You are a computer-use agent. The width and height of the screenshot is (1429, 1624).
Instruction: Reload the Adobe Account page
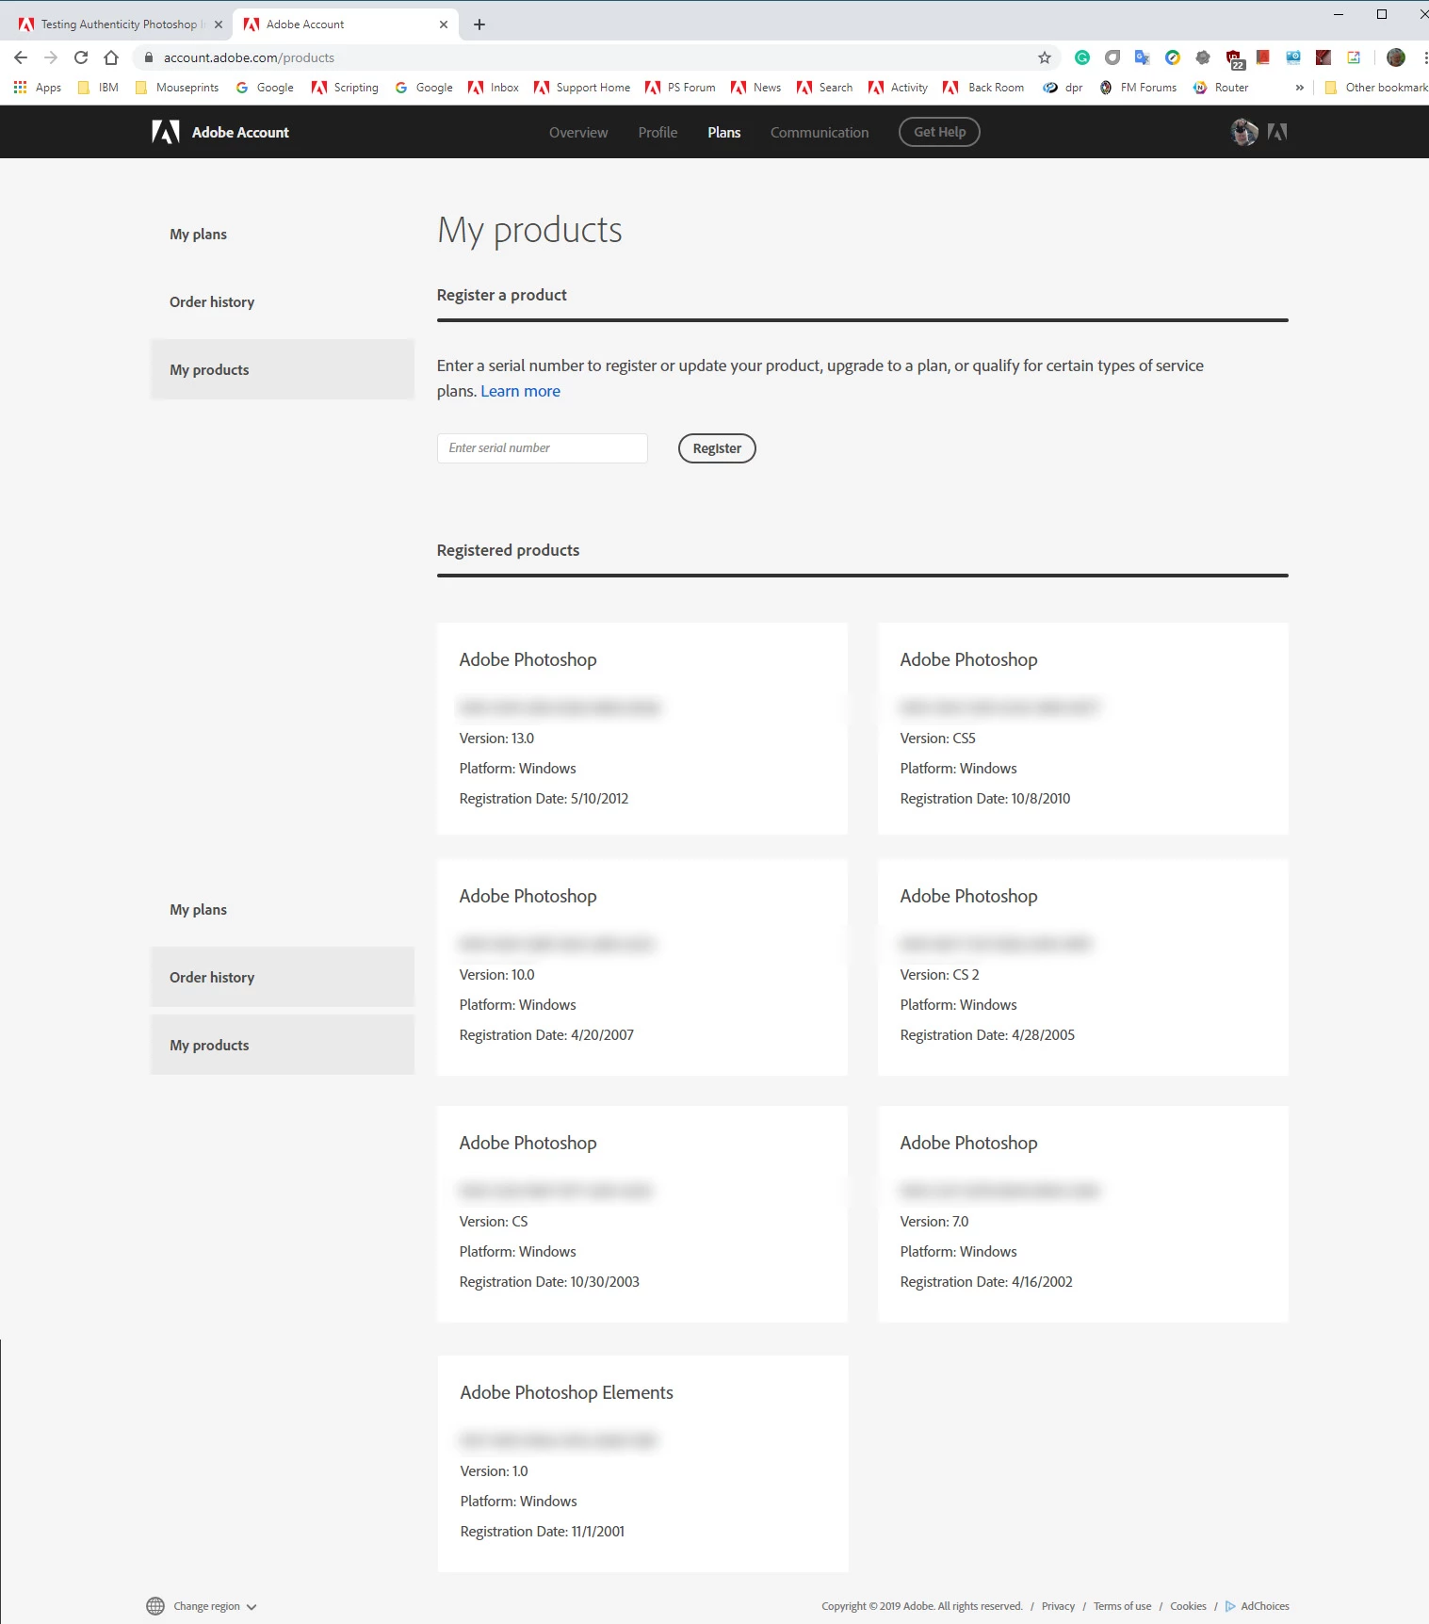coord(81,57)
